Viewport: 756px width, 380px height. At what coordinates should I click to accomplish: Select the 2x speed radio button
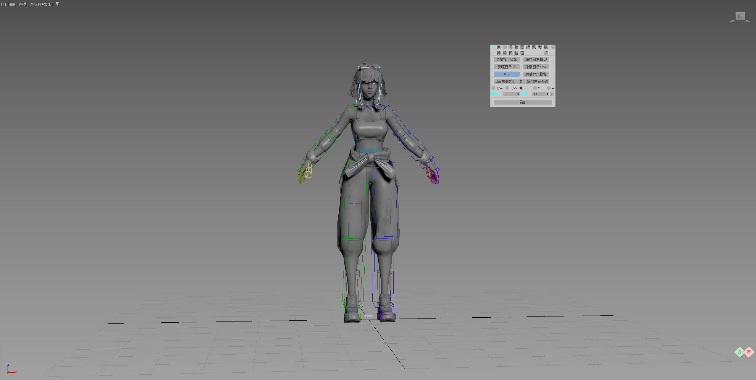point(535,88)
